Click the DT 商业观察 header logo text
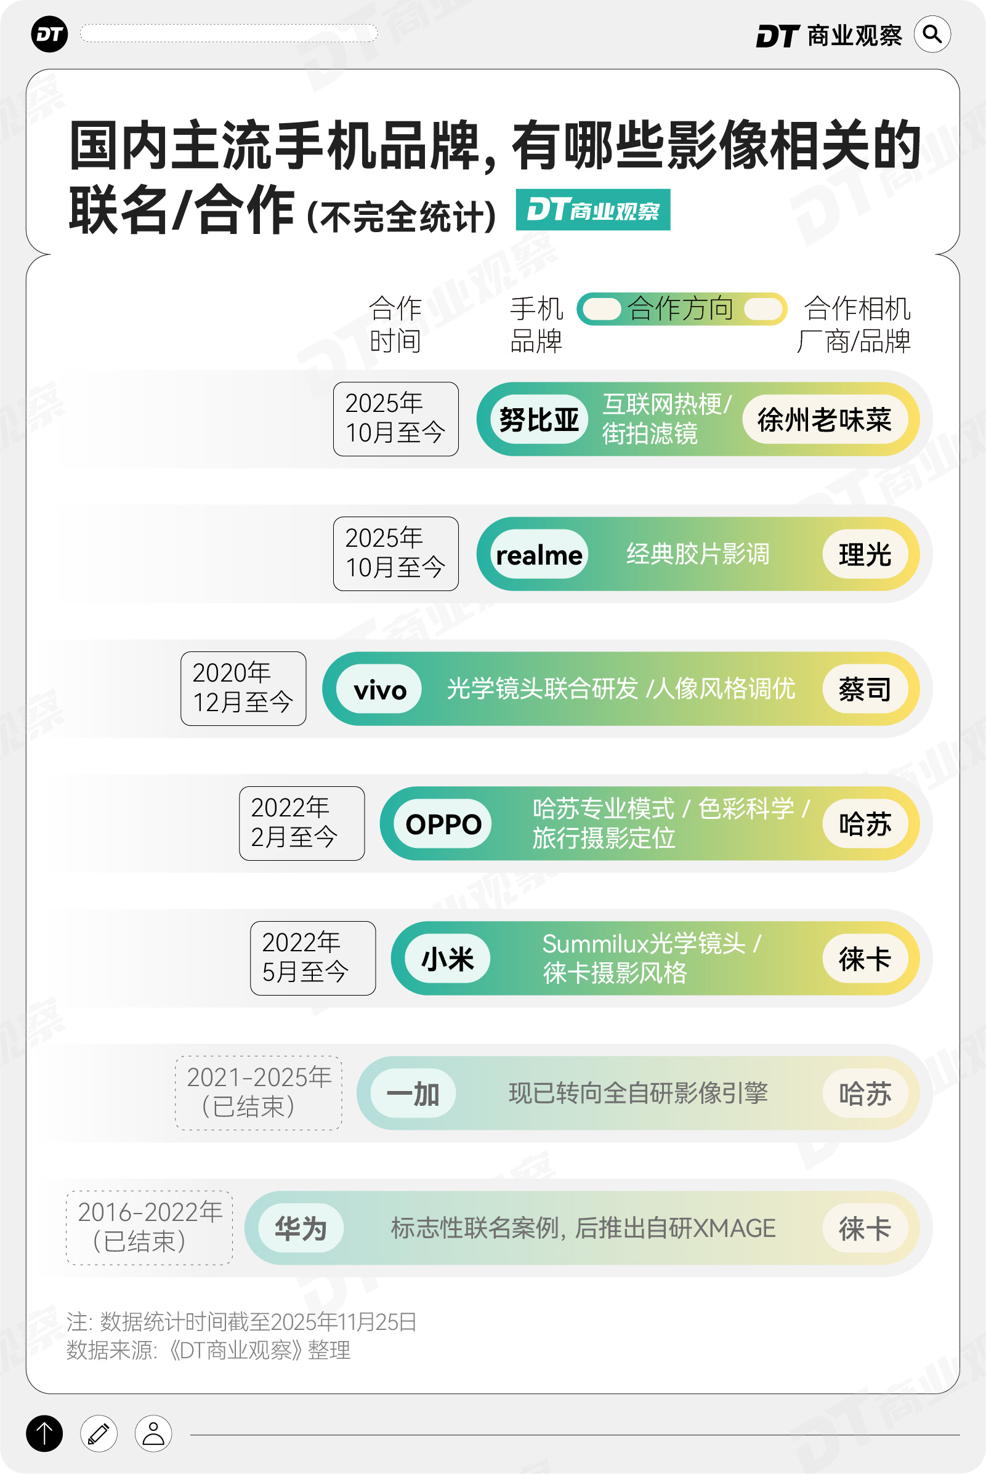 point(829,35)
